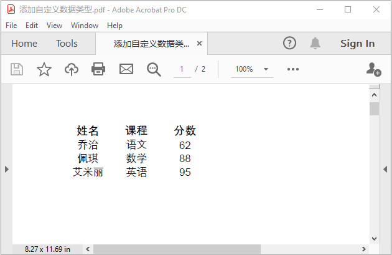Upload the file to Document Cloud

point(72,69)
